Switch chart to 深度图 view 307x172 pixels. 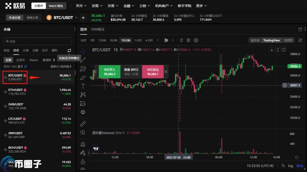tap(288, 40)
